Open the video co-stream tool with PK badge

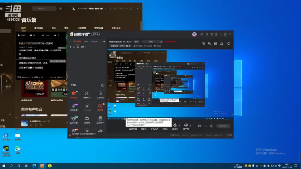(74, 107)
